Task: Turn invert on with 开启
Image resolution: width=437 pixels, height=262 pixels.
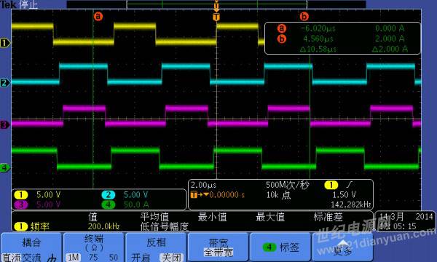Action: 141,257
